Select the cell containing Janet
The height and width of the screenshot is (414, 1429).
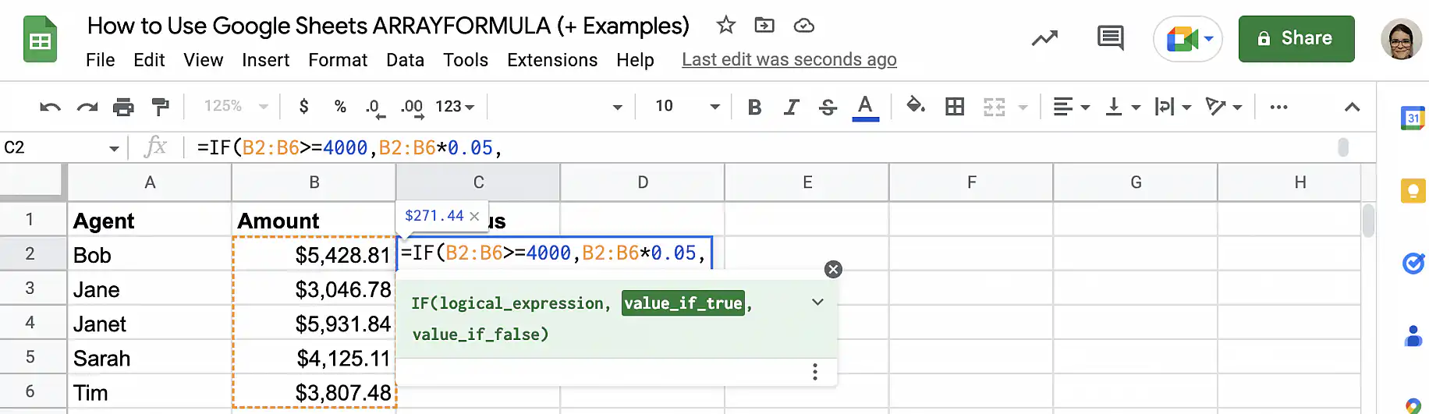click(x=149, y=324)
